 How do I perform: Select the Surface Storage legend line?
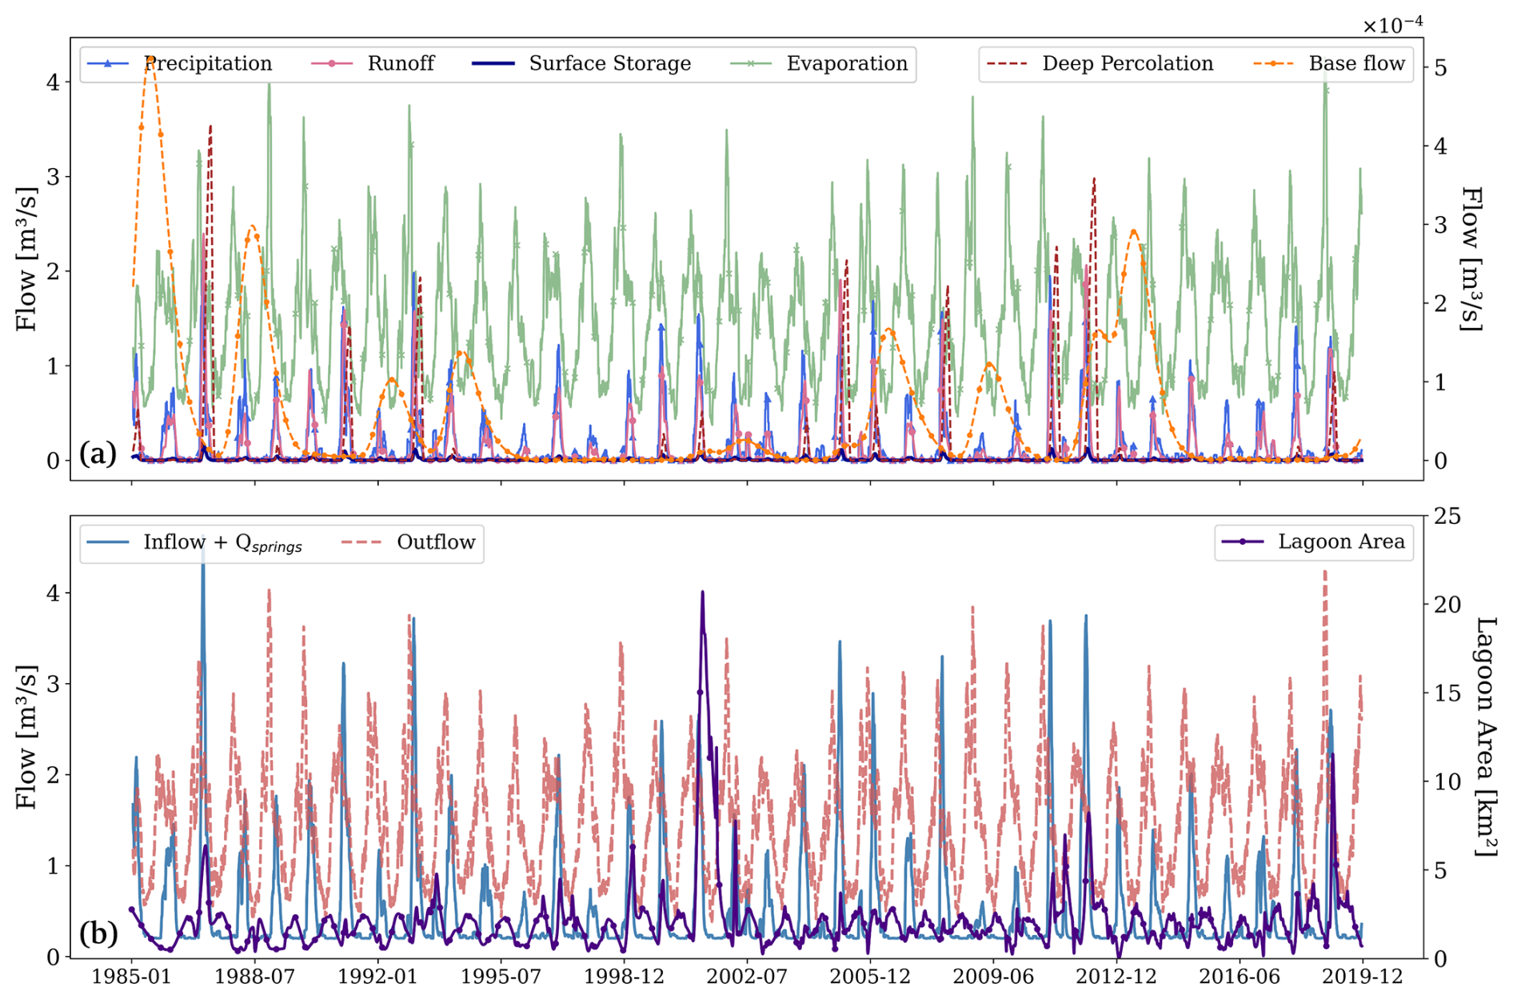click(493, 64)
